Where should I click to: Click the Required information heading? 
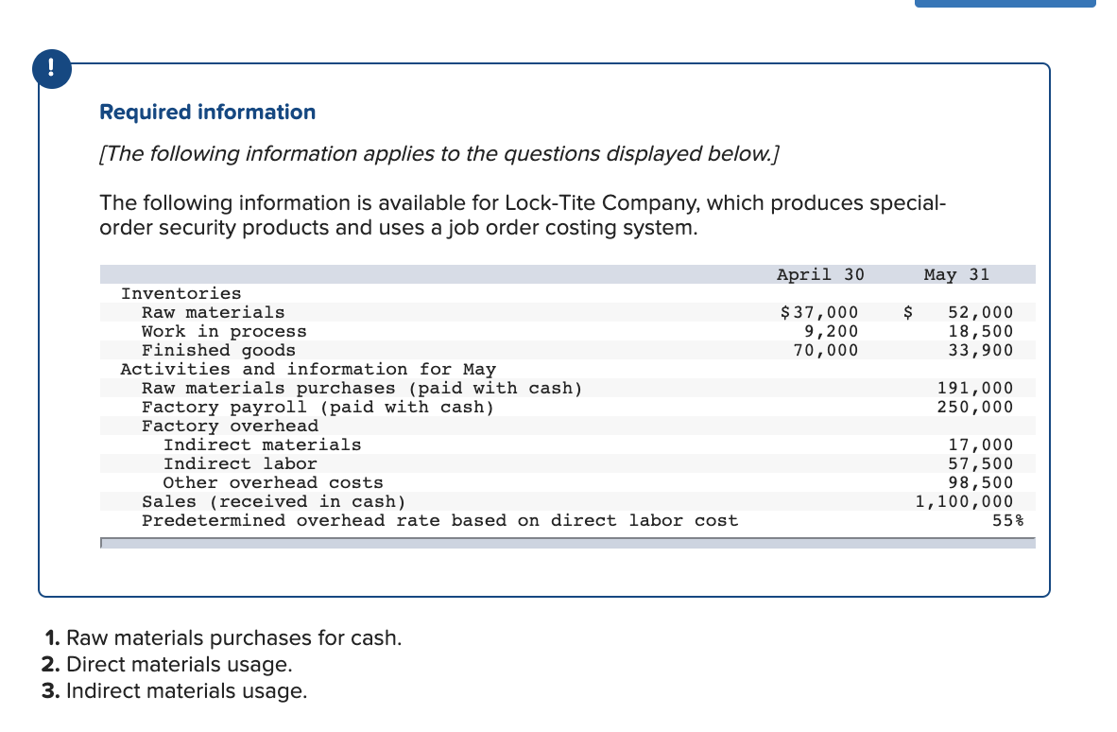pyautogui.click(x=207, y=113)
